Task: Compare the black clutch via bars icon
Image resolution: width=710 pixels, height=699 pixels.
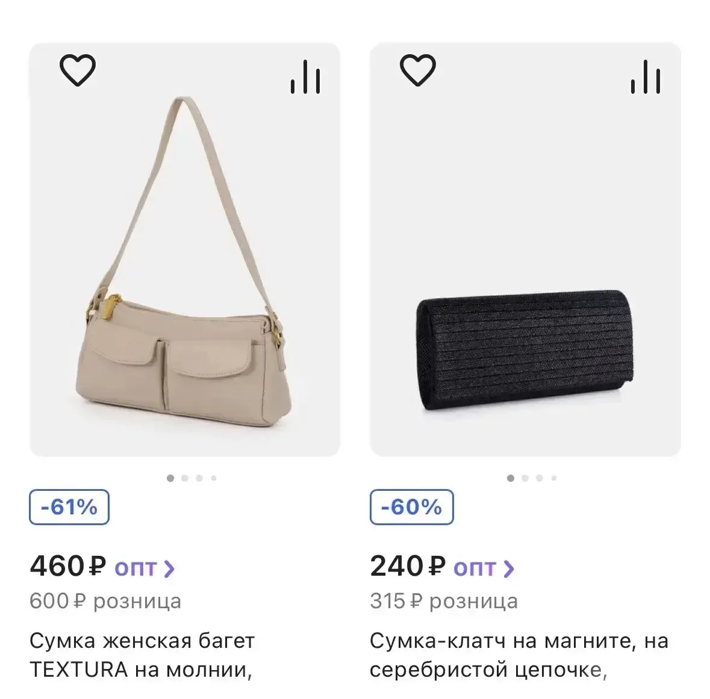Action: coord(646,77)
